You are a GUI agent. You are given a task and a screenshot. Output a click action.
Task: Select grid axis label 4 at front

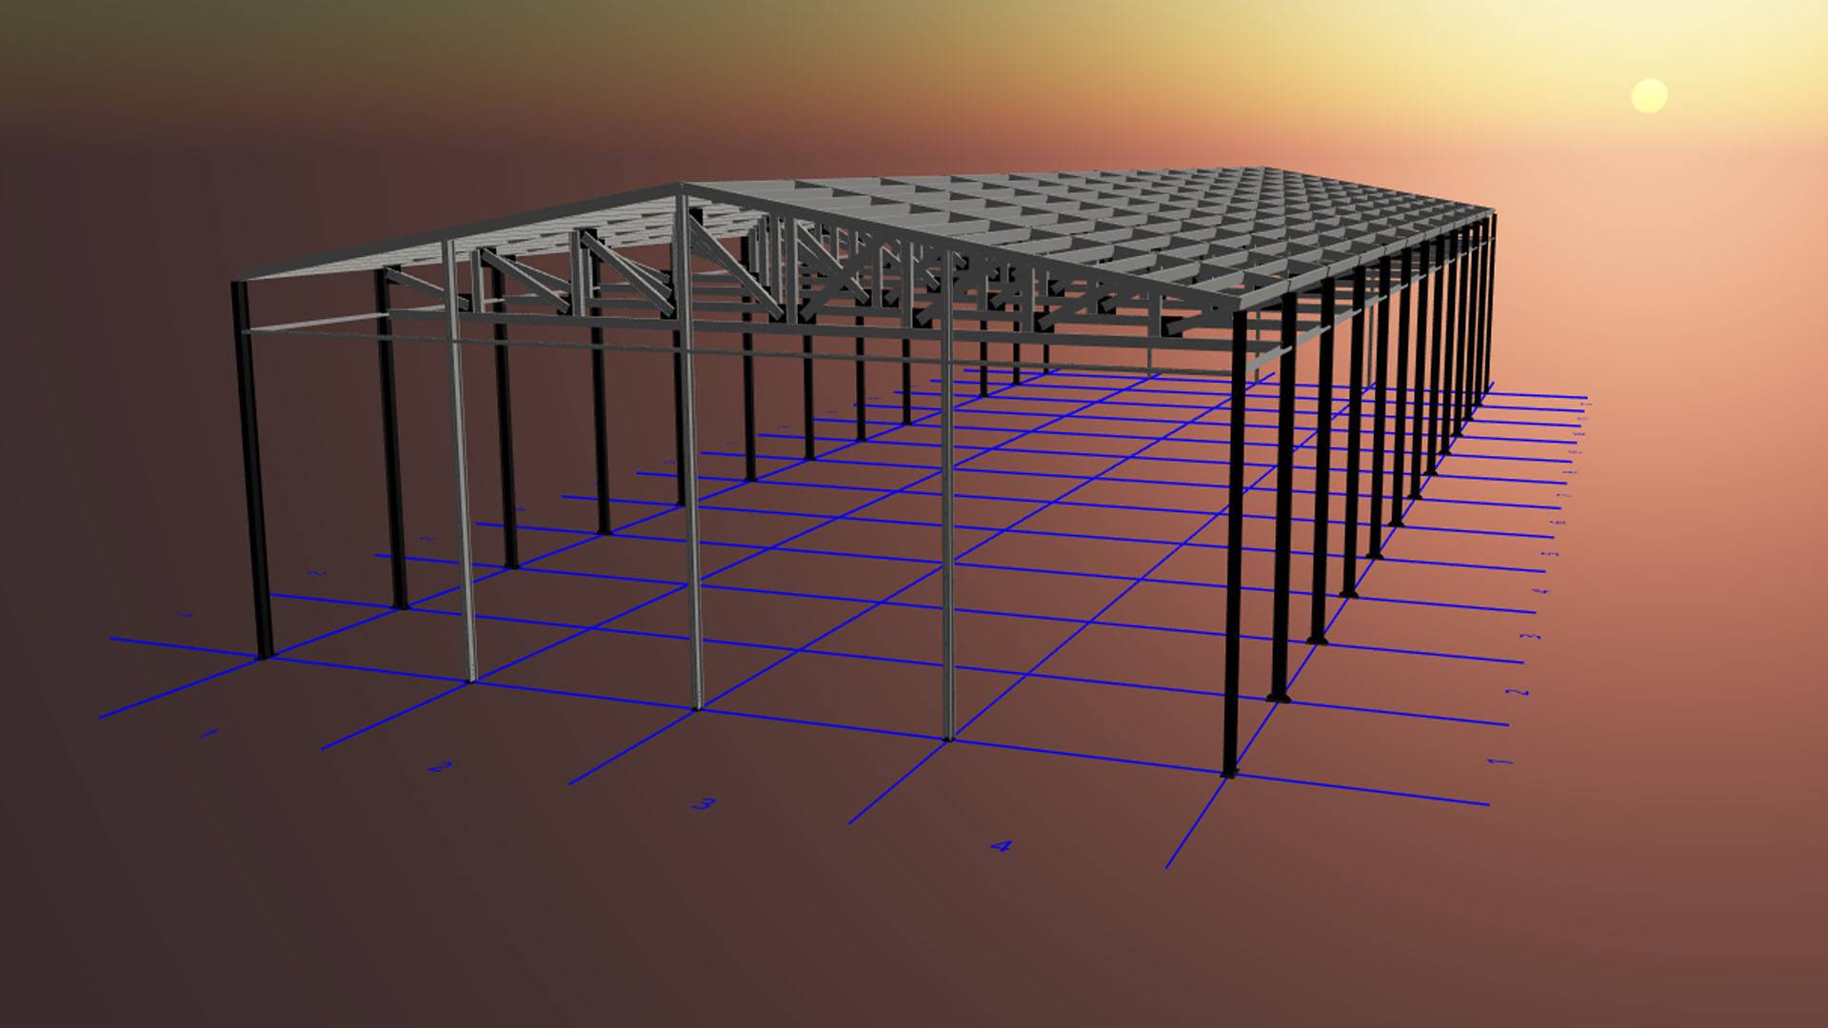pyautogui.click(x=1000, y=845)
